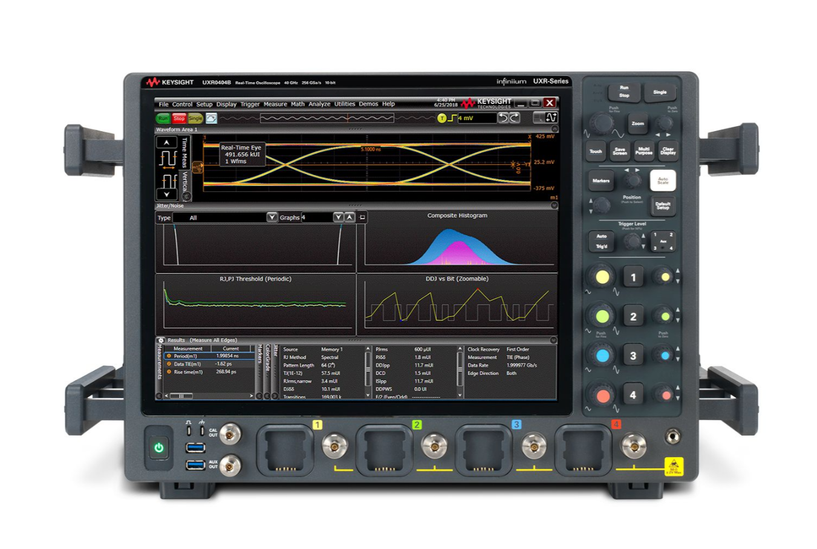Click the up arrow above the sidebar pulse icons
The image size is (817, 549).
[x=166, y=141]
